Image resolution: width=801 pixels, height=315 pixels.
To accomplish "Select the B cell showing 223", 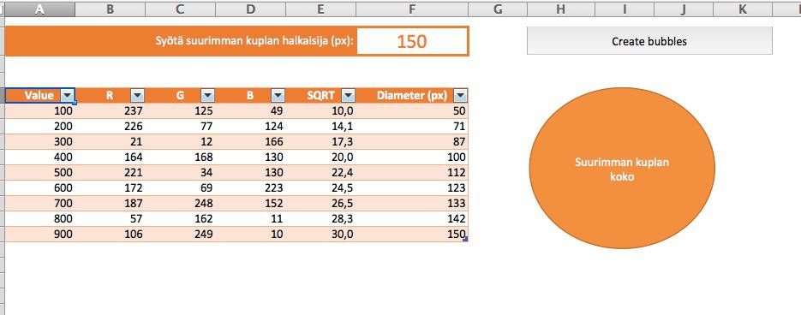I will 250,187.
